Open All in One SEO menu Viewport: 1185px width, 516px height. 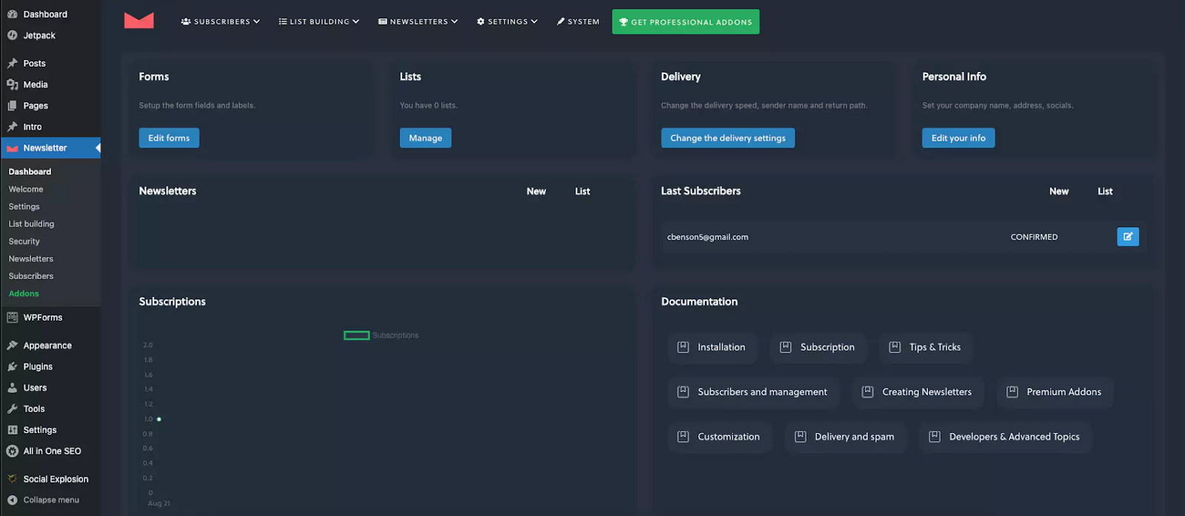pyautogui.click(x=52, y=451)
